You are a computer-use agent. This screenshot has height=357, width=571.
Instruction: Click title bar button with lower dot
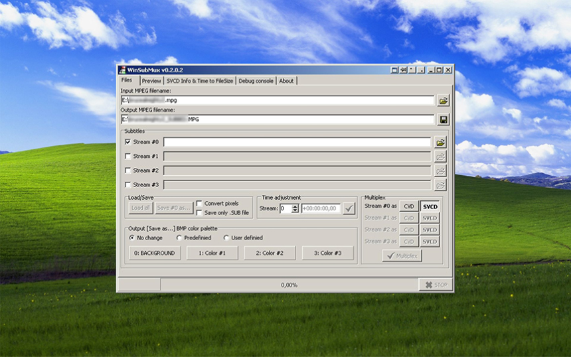[421, 70]
